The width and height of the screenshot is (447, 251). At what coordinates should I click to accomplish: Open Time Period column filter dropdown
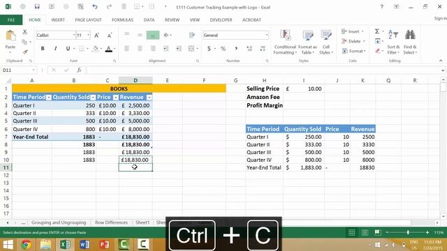tap(49, 98)
